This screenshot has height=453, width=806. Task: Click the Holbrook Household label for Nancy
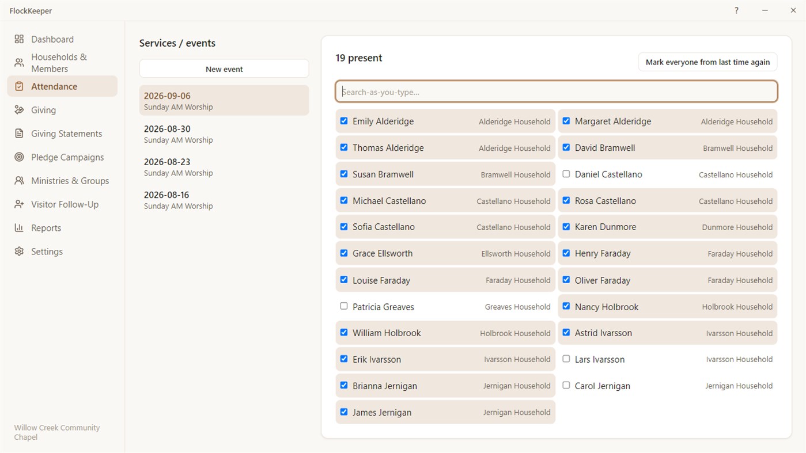(737, 307)
